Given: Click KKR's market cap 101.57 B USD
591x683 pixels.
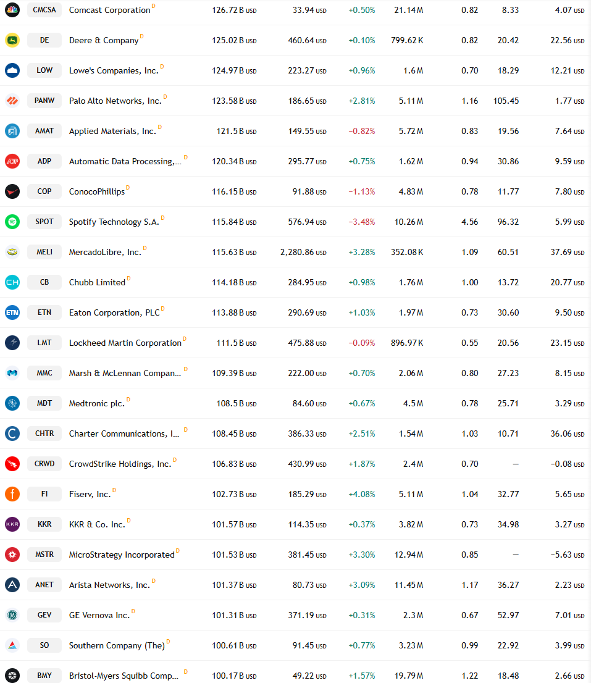Looking at the screenshot, I should point(234,524).
